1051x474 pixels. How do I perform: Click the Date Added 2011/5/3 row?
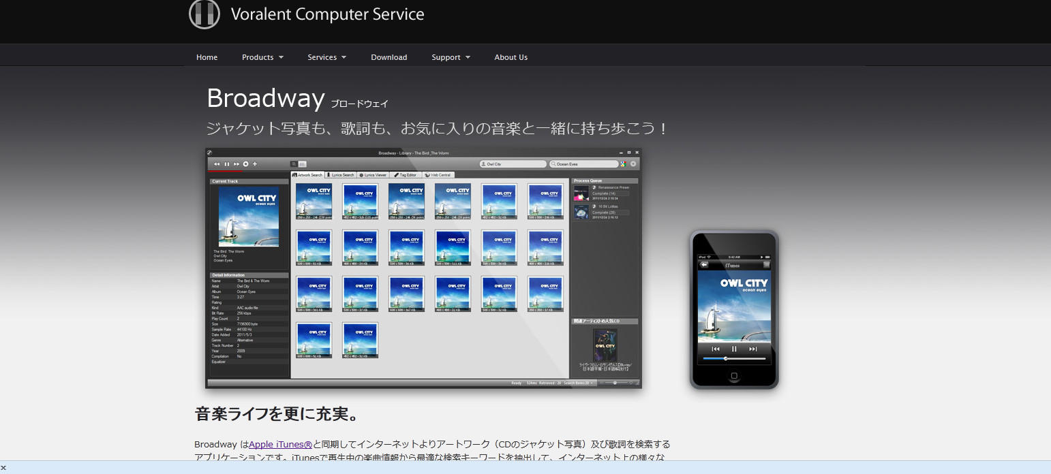249,335
